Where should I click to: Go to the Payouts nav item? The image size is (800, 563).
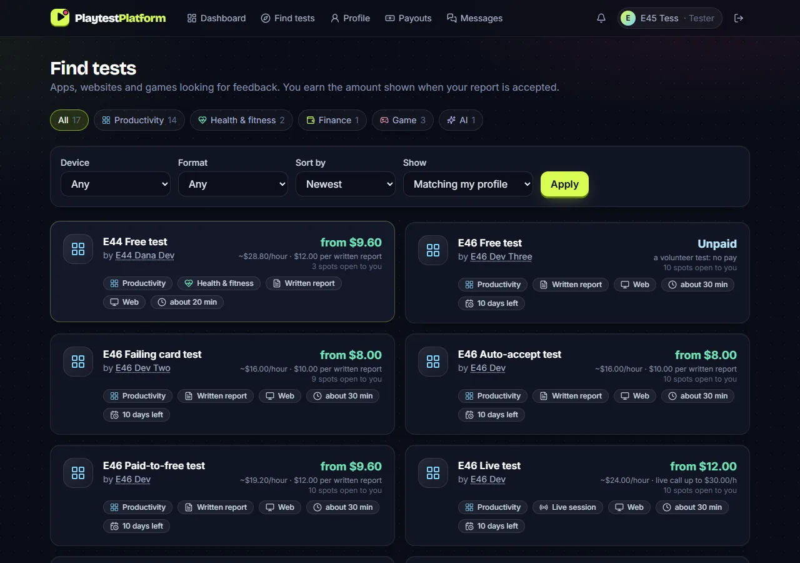click(408, 18)
